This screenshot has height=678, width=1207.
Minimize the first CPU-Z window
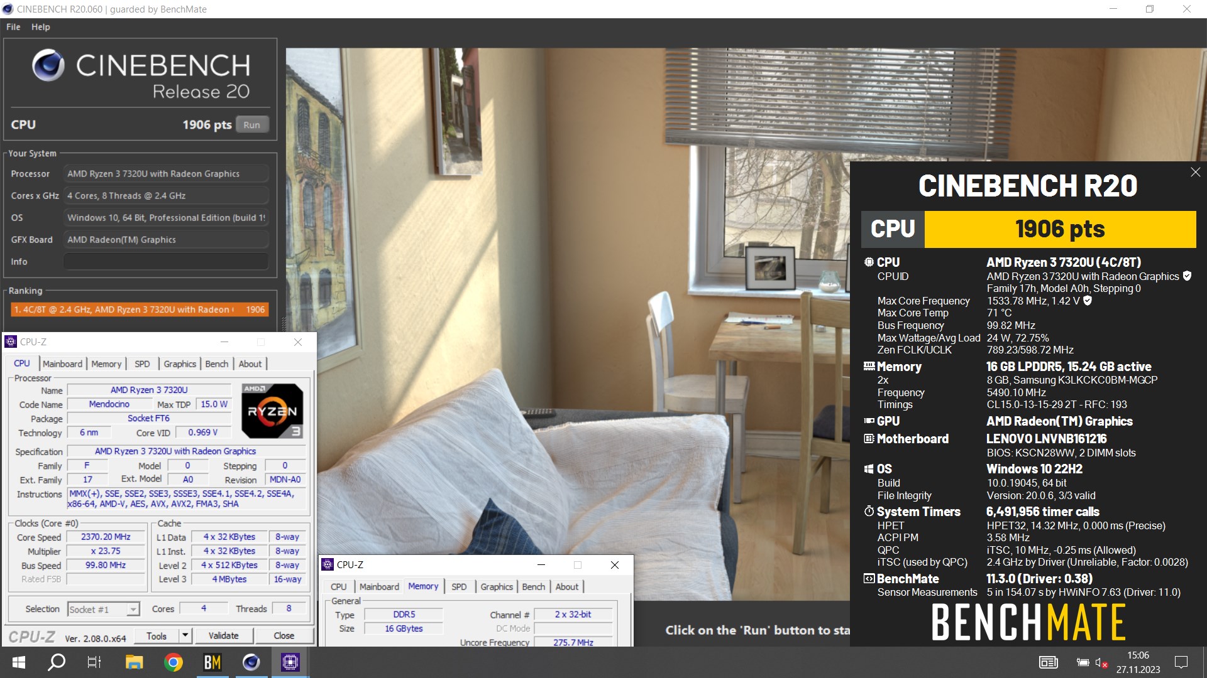click(224, 342)
